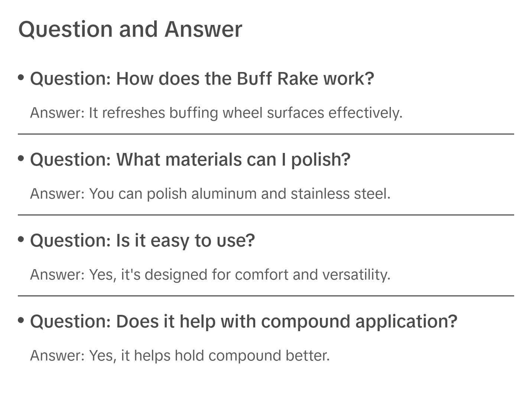Click the word "application?" in the last question
532x398 pixels.
tap(406, 322)
